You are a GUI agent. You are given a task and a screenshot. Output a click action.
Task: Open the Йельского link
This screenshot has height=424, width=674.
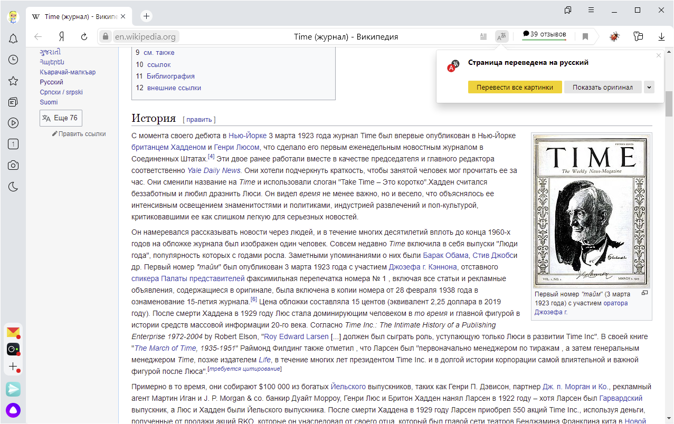pyautogui.click(x=348, y=387)
